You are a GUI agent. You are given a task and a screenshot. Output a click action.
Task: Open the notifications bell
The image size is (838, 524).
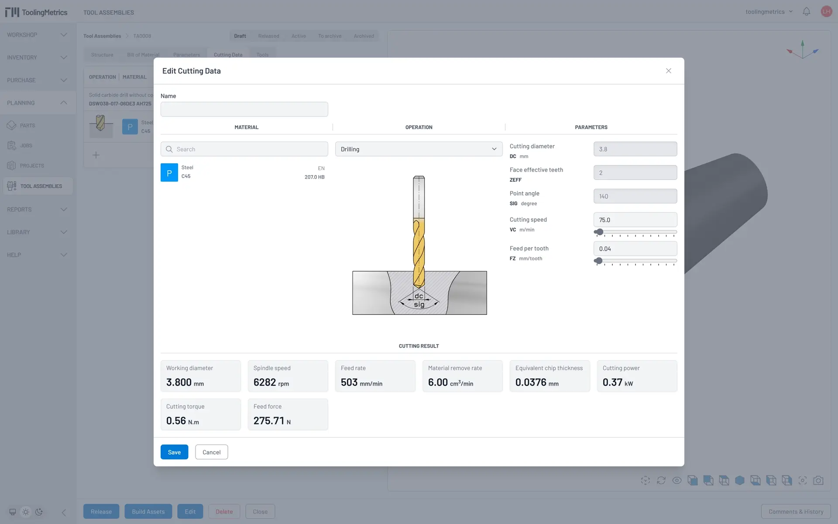(806, 12)
